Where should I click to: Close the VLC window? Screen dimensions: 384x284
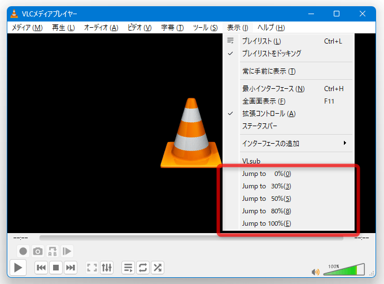363,14
